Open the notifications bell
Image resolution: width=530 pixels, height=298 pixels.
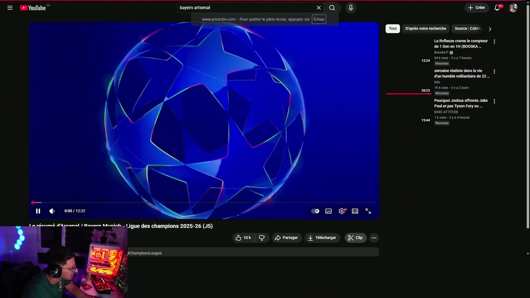tap(497, 8)
